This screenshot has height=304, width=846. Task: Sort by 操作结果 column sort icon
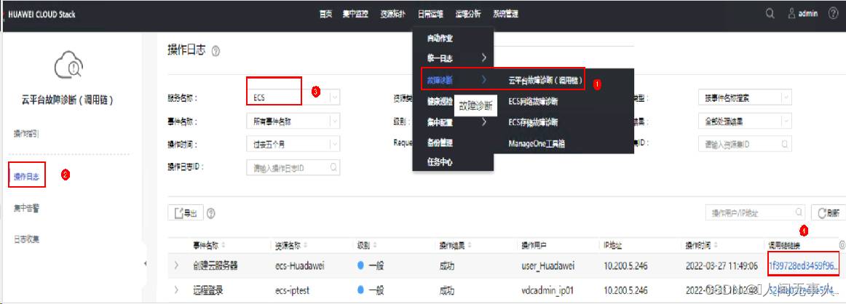(x=470, y=246)
